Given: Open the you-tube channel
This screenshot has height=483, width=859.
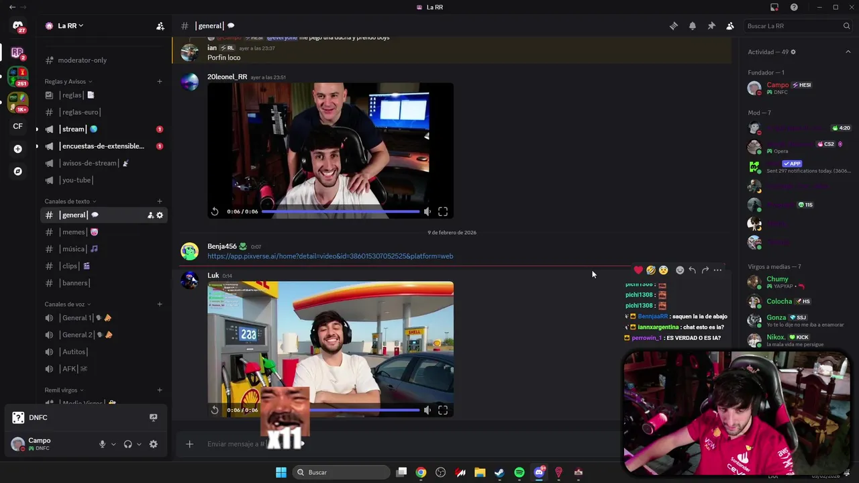Looking at the screenshot, I should pos(103,180).
